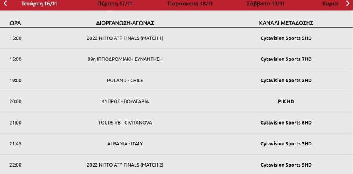
Task: Open the Παρασκευή 18/11 schedule tab
Action: (190, 4)
